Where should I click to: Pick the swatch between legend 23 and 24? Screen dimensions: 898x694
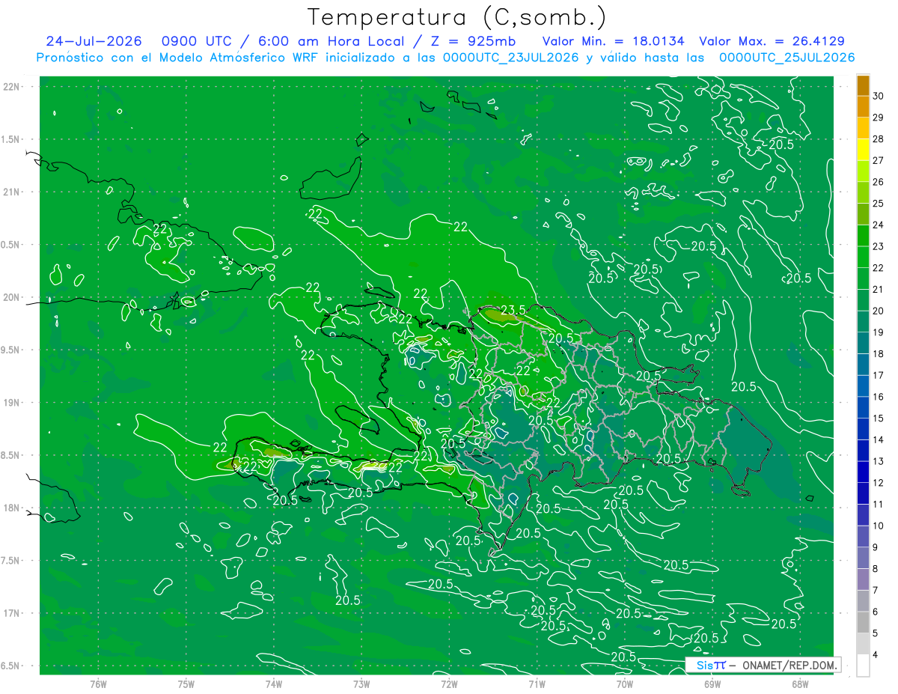863,236
